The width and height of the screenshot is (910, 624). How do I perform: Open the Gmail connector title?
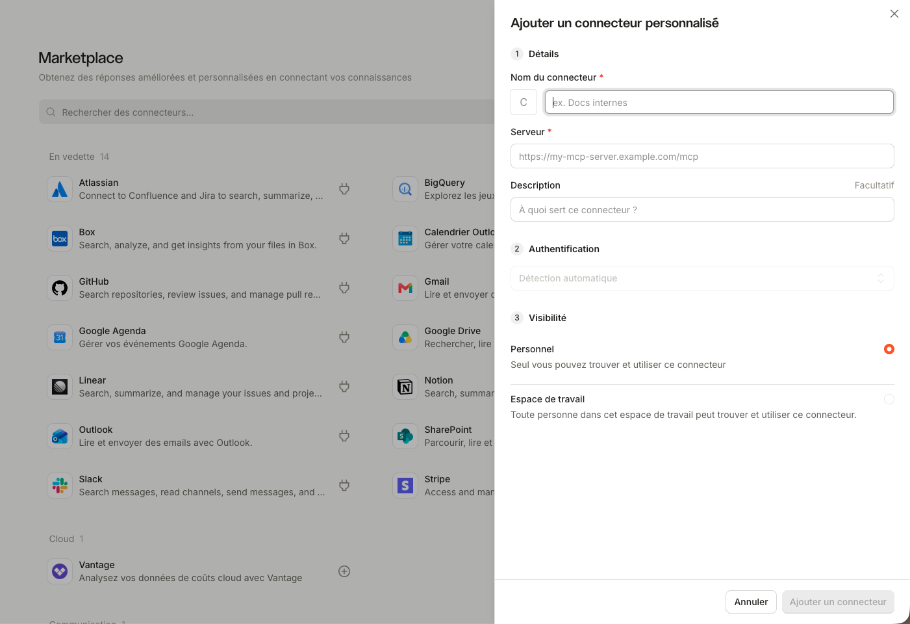click(x=437, y=281)
